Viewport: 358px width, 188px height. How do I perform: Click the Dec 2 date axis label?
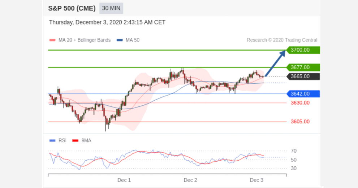[x=190, y=180]
